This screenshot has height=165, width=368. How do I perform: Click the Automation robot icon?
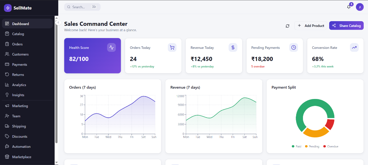(7, 146)
